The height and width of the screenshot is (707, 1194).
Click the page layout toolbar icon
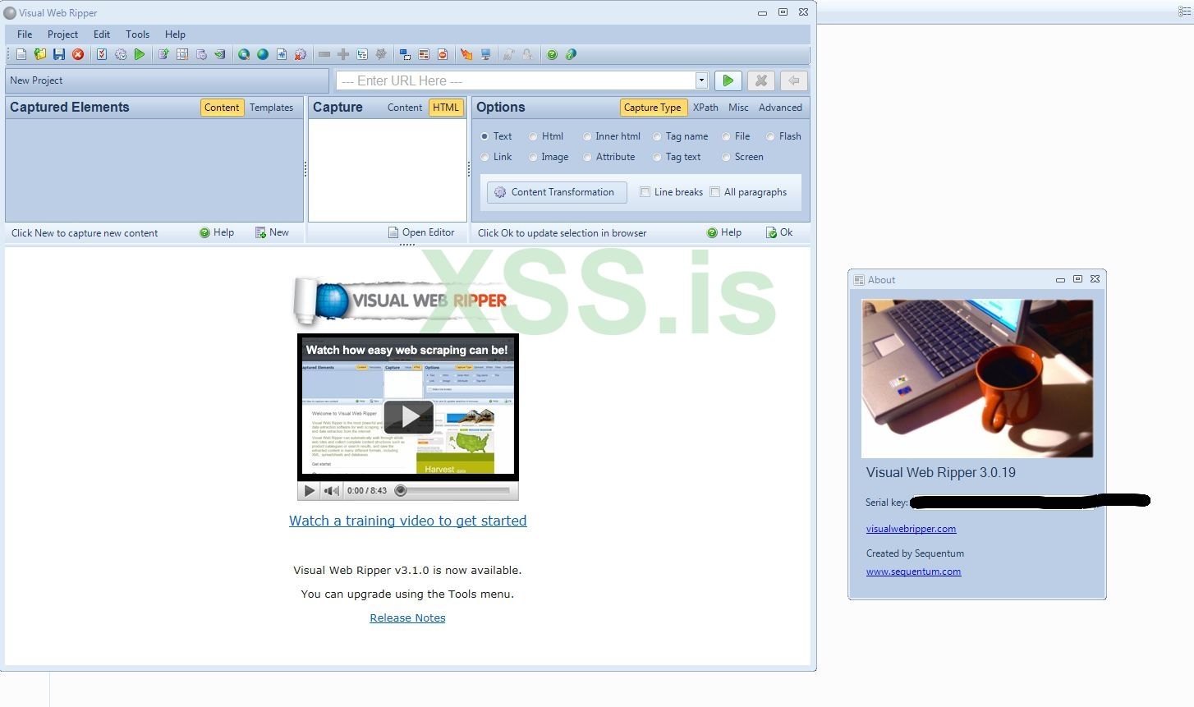tap(424, 54)
